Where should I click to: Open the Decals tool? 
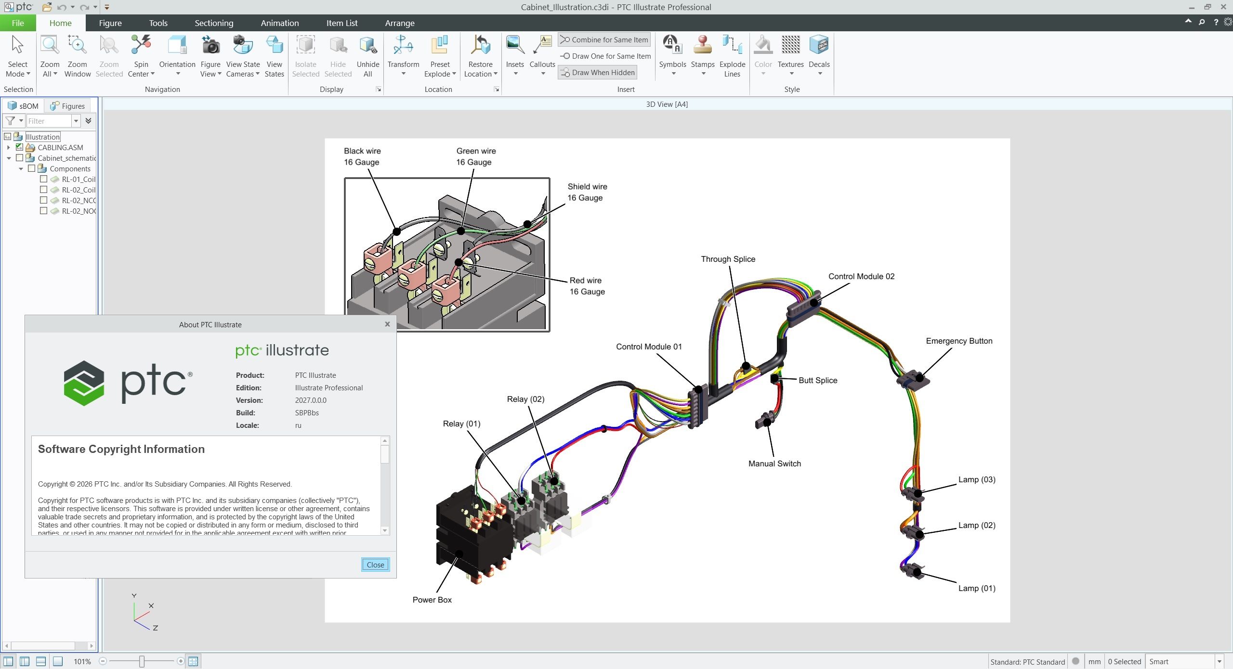point(819,56)
